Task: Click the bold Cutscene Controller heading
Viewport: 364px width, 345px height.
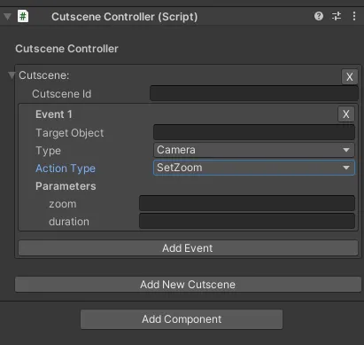Action: 66,49
